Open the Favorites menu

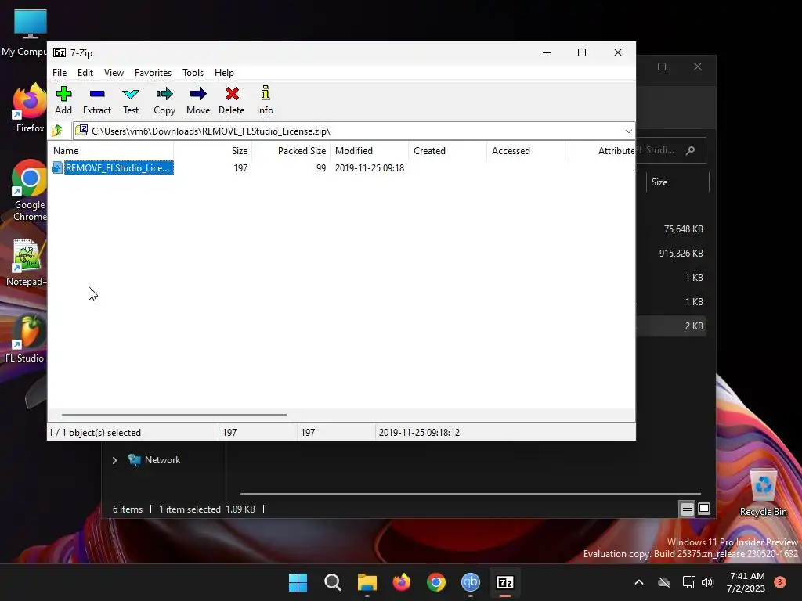pyautogui.click(x=153, y=73)
